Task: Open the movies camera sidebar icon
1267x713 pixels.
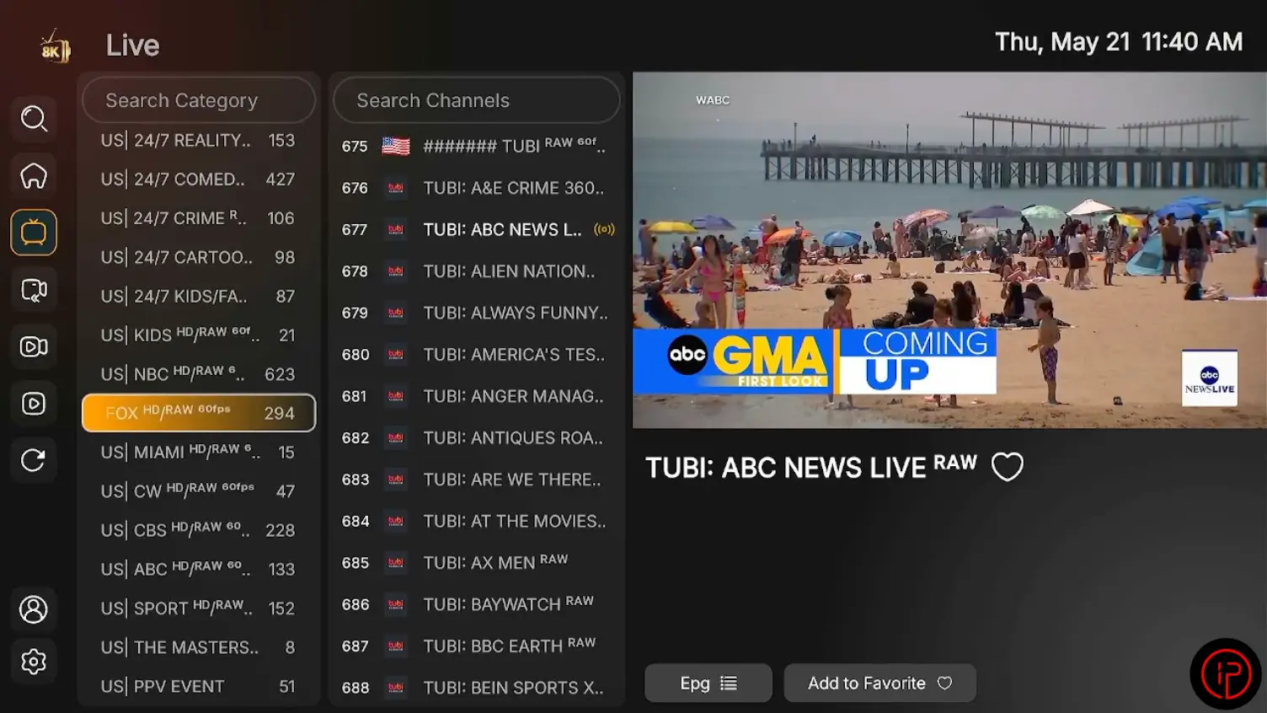Action: point(34,346)
